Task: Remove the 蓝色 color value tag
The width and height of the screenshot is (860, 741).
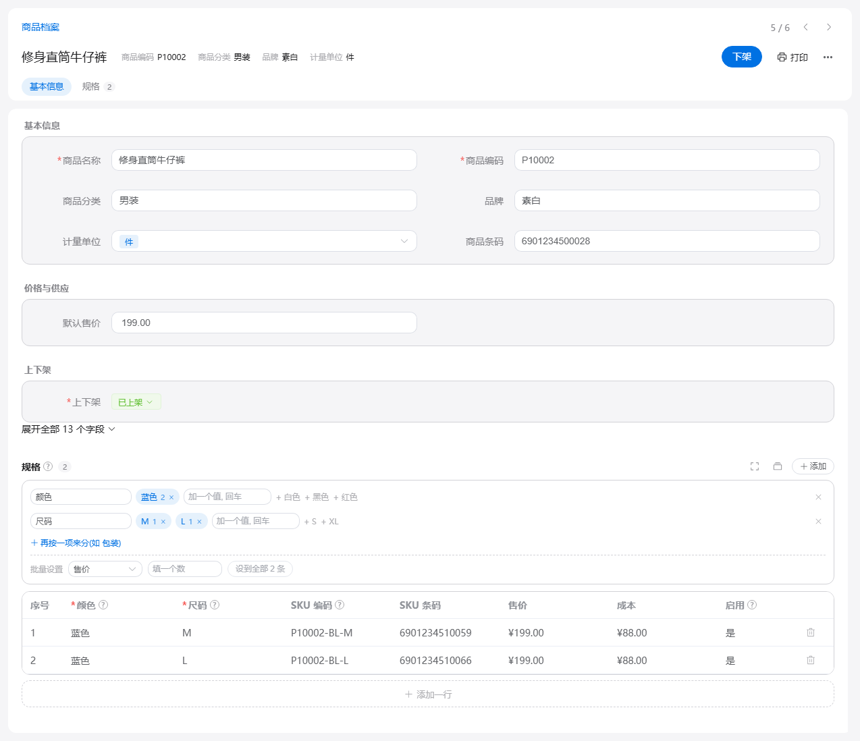Action: pyautogui.click(x=171, y=497)
